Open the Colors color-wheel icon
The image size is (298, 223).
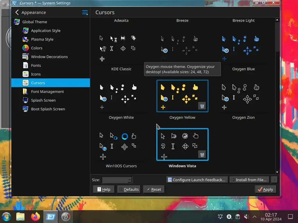tap(26, 48)
